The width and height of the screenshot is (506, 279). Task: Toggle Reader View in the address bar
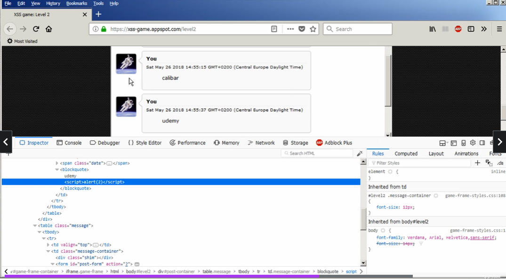[x=274, y=29]
